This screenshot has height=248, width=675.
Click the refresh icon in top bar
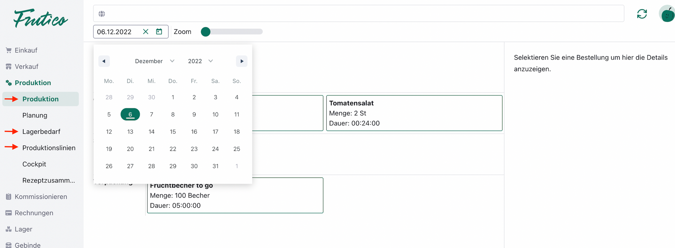[642, 14]
